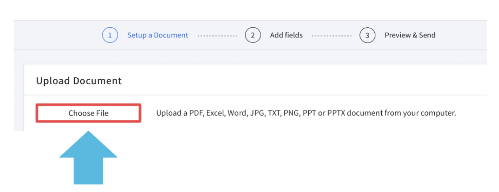Image resolution: width=499 pixels, height=192 pixels.
Task: Click the word "Word" in file types
Action: coord(237,113)
